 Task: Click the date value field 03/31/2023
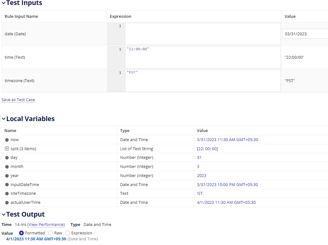[x=305, y=34]
